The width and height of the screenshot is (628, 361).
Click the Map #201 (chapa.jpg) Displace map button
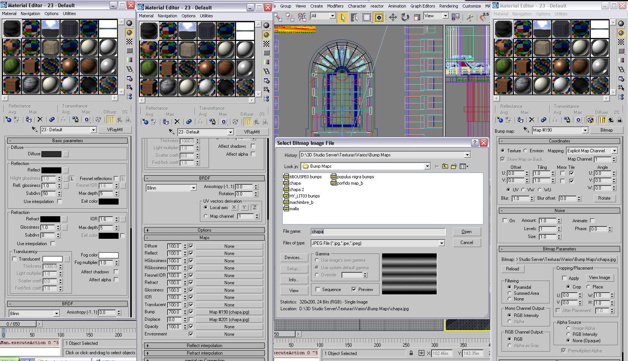229,319
